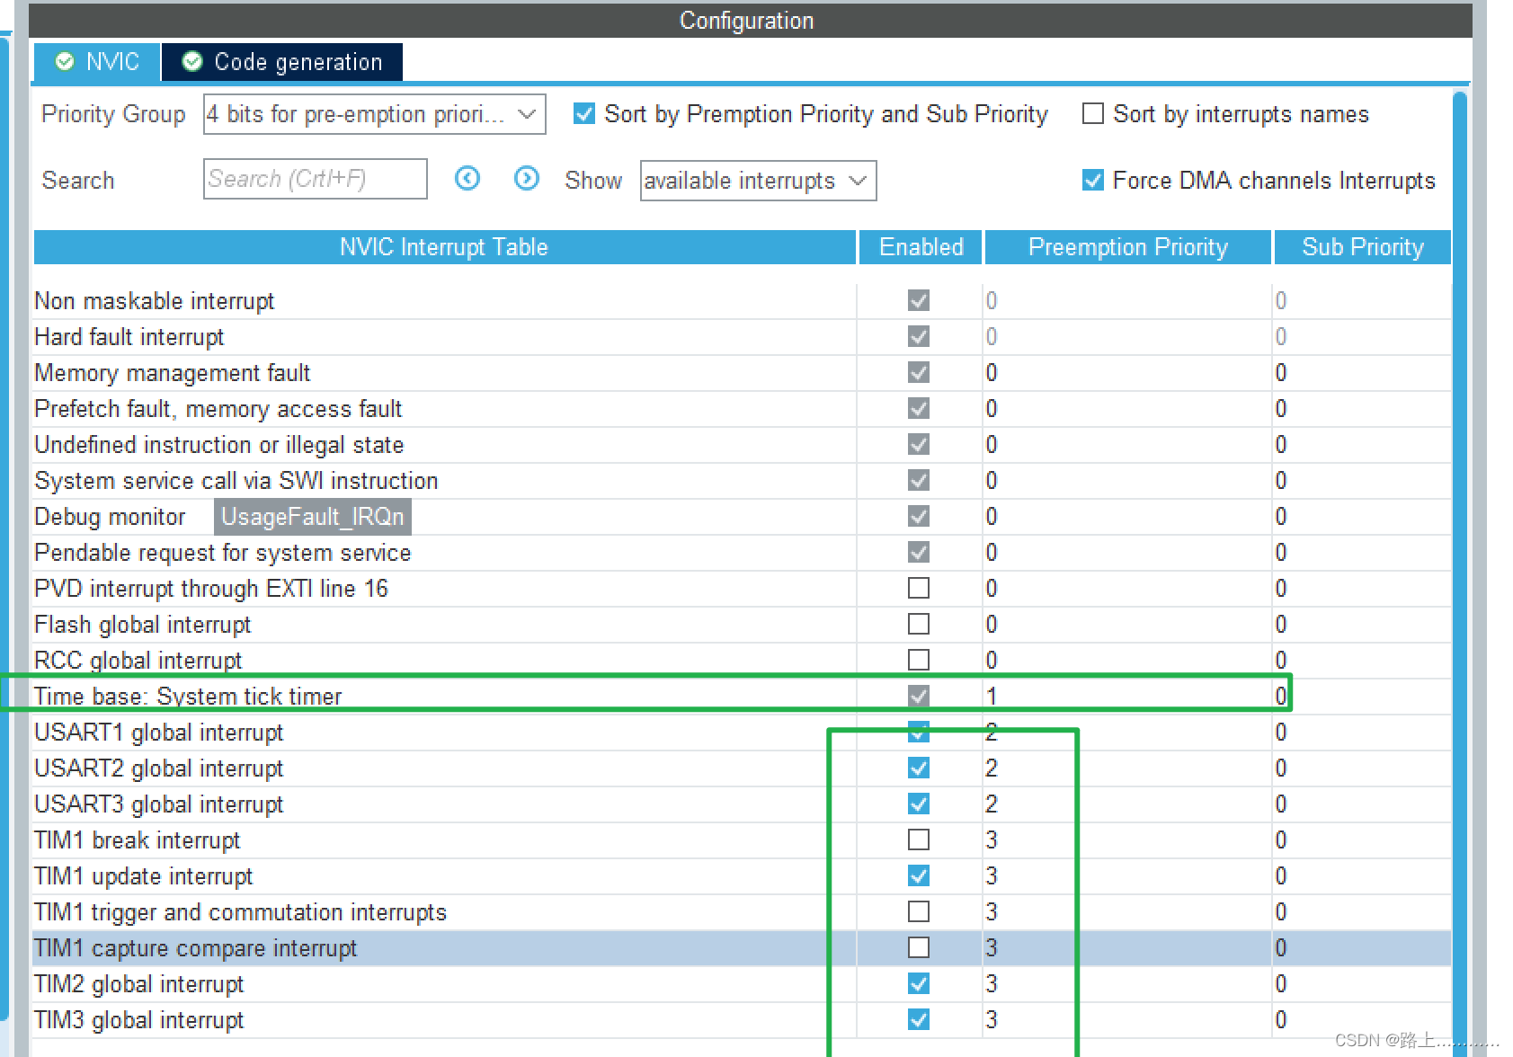Edit preemption priority of USART2 global interrupt

coord(1127,768)
